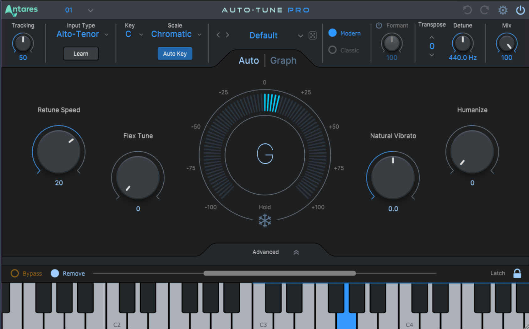Open the Input Type Alto-Tenor dropdown
This screenshot has height=329, width=529.
click(83, 34)
